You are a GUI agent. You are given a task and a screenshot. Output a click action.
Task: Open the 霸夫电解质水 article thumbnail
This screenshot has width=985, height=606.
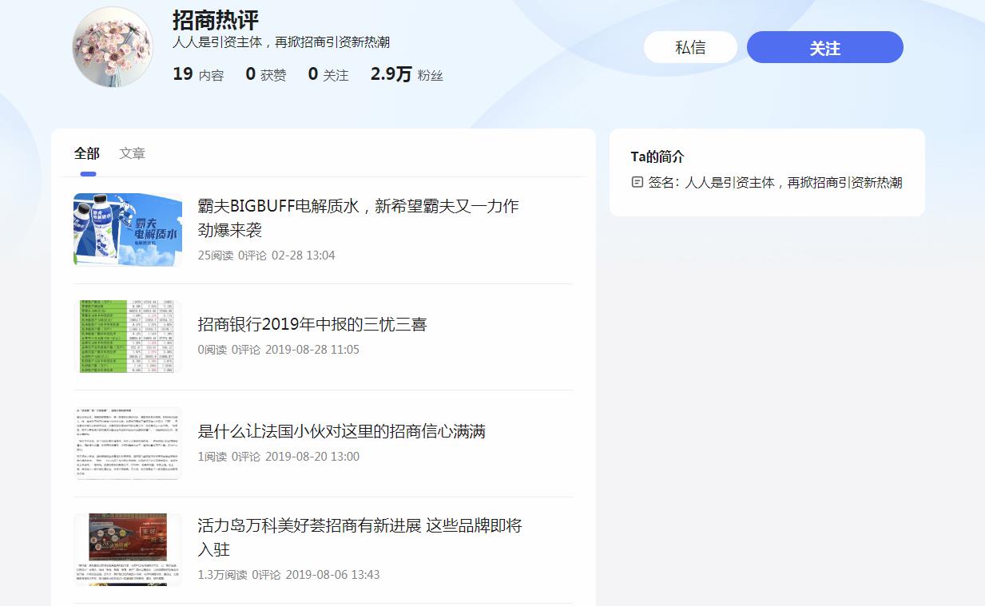pos(128,230)
